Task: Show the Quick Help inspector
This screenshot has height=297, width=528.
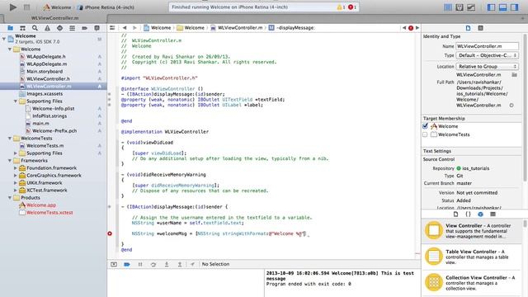Action: 480,28
